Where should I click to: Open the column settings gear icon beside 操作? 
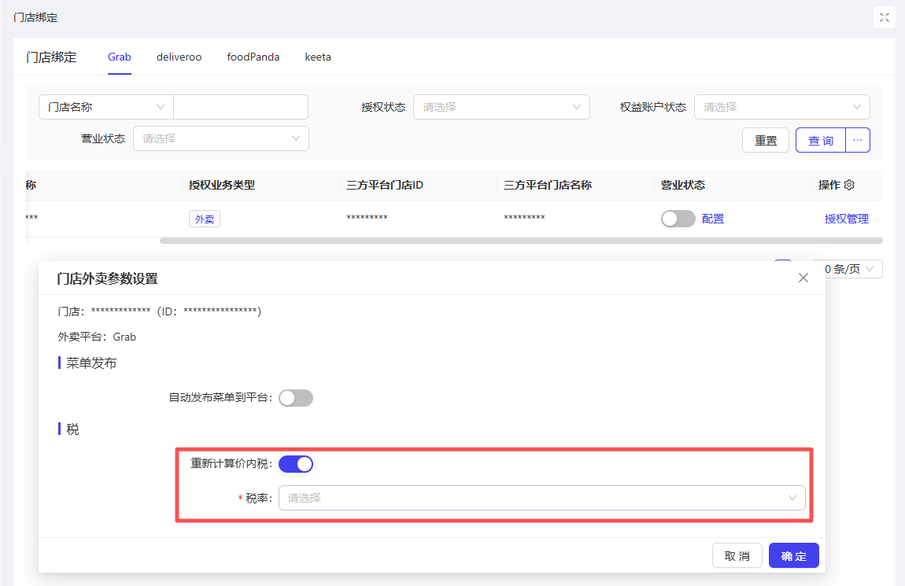[x=849, y=186]
